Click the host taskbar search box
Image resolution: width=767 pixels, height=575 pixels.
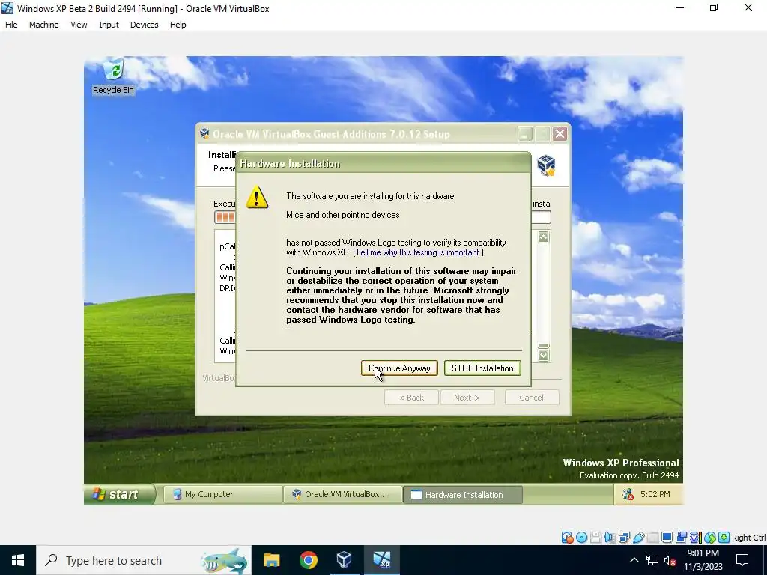point(144,560)
